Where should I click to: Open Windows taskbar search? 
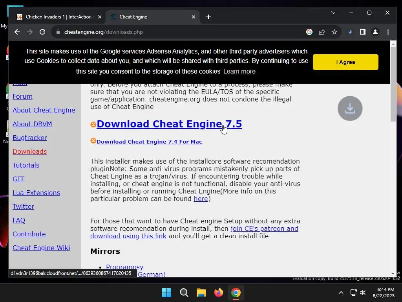[x=184, y=293]
